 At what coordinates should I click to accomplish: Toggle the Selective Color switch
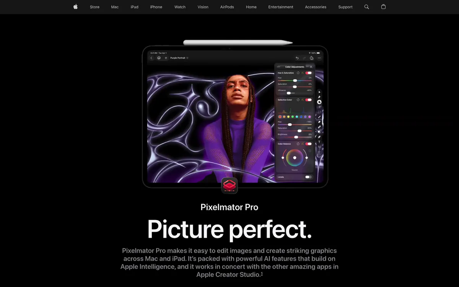coord(308,100)
